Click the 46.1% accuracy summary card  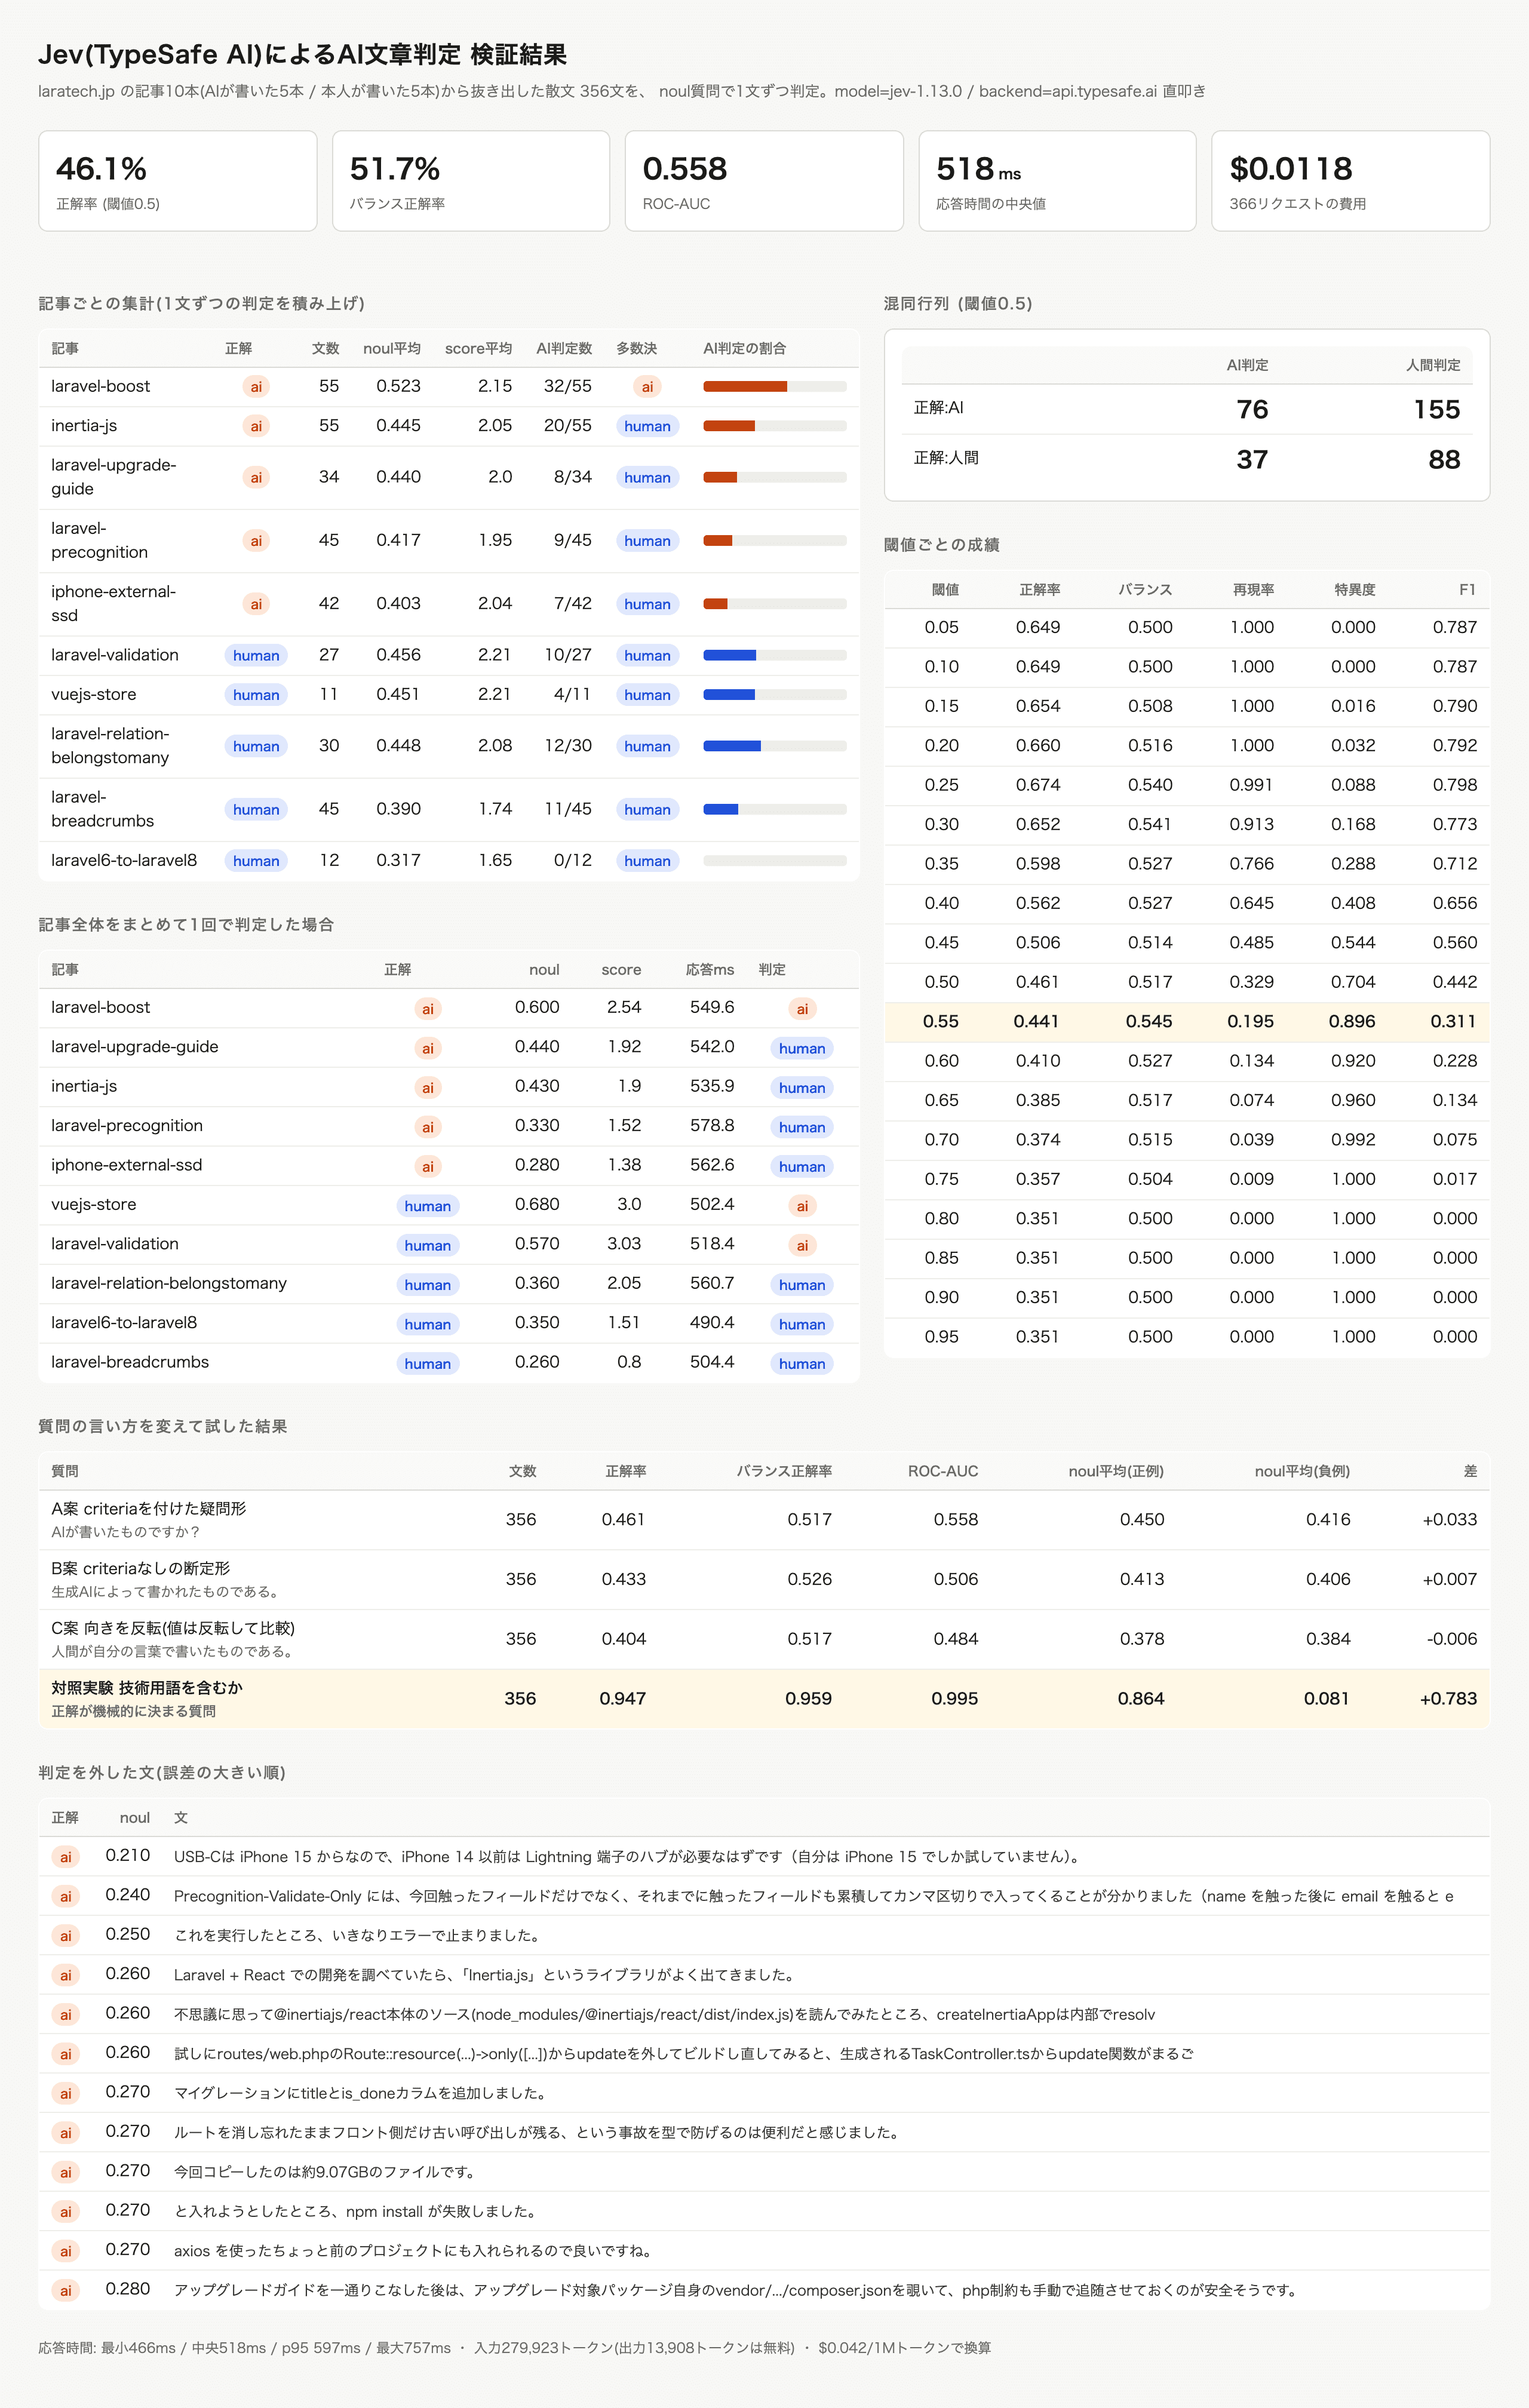[x=178, y=181]
